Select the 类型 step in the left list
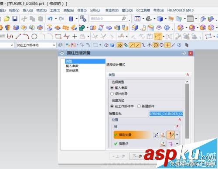Screen dimensions: 218x169 tap(85, 61)
